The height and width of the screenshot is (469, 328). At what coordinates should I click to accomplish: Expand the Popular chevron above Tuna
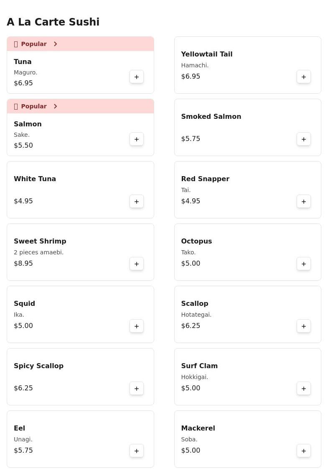(x=56, y=44)
